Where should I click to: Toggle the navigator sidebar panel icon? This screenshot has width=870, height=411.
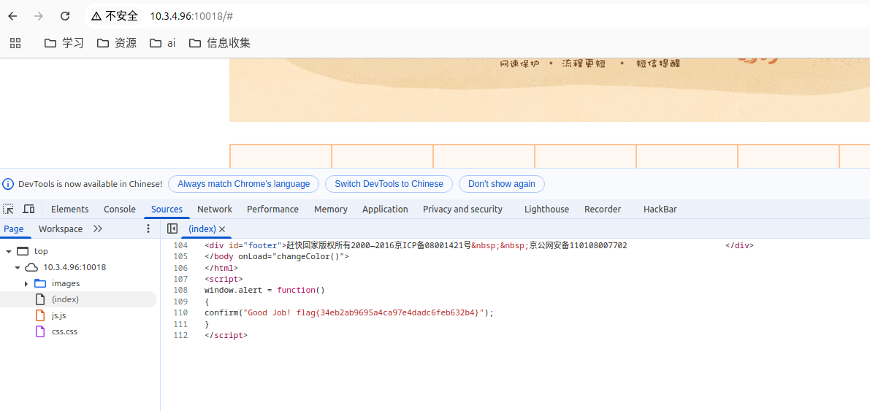point(172,229)
